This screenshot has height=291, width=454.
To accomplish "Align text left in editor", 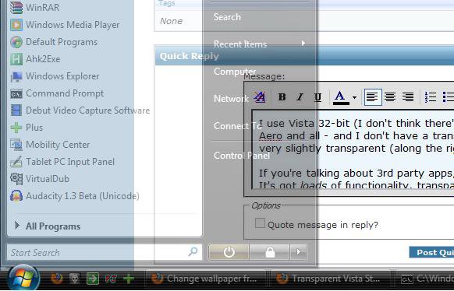I will (x=372, y=97).
